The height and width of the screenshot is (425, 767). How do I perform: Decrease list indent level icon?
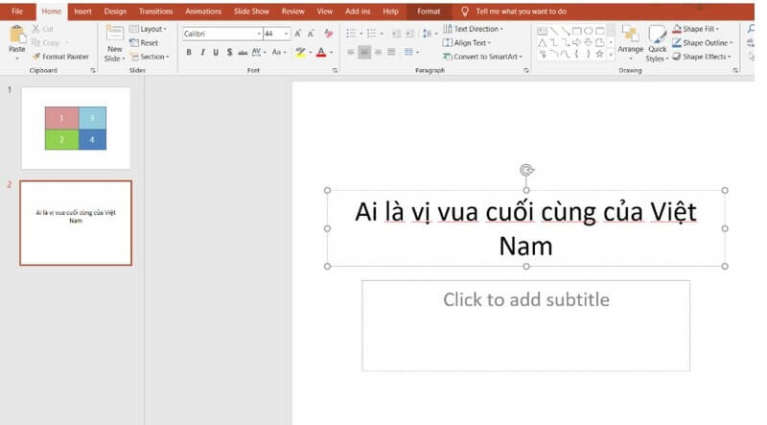click(x=396, y=34)
